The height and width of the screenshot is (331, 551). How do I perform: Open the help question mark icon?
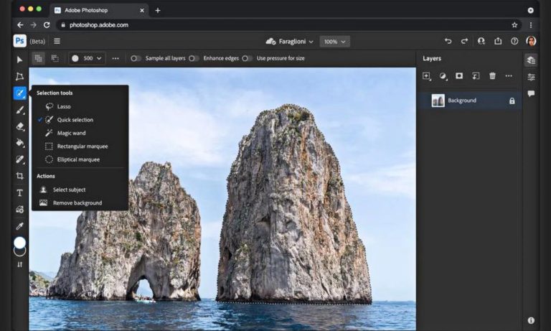(x=514, y=41)
